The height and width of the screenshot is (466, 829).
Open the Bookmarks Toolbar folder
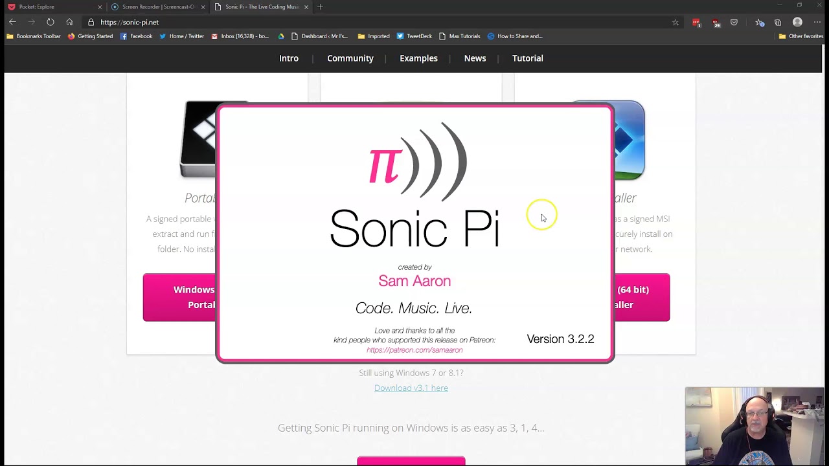click(x=34, y=36)
